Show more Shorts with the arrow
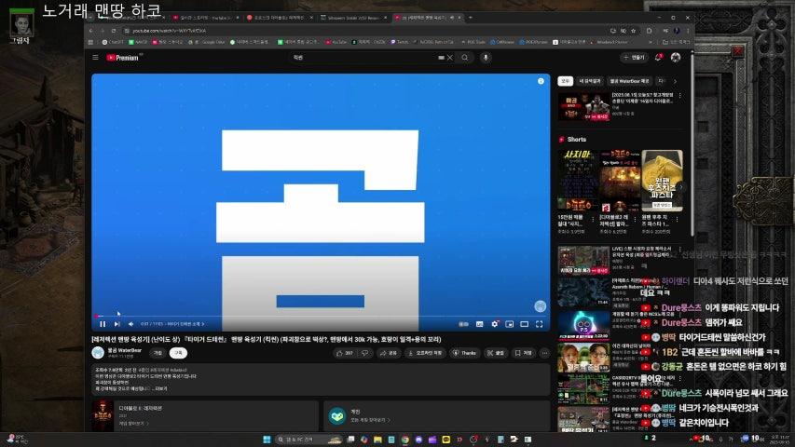Image resolution: width=795 pixels, height=447 pixels. [x=681, y=186]
